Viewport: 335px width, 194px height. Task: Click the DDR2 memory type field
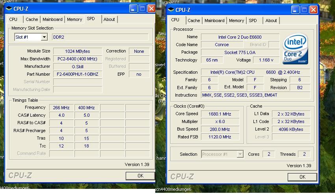pyautogui.click(x=100, y=37)
